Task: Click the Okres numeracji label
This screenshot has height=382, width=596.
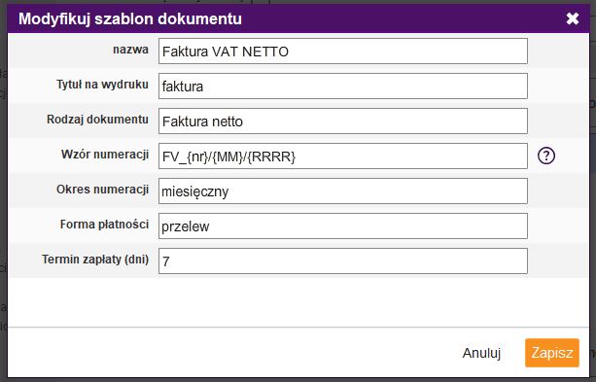Action: [102, 190]
